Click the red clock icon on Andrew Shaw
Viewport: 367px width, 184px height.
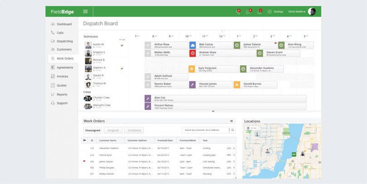pyautogui.click(x=193, y=53)
